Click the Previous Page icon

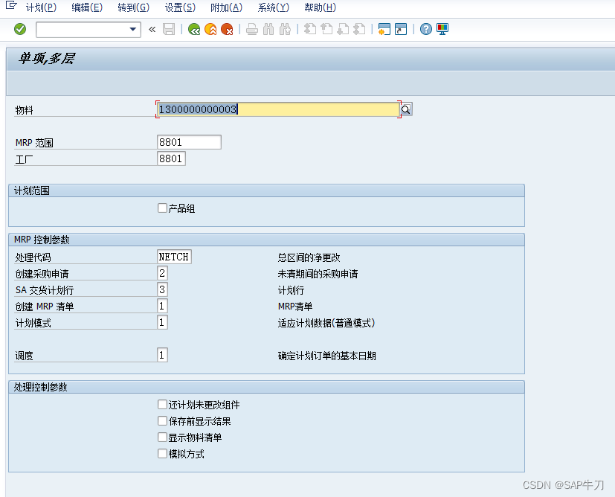click(x=326, y=29)
